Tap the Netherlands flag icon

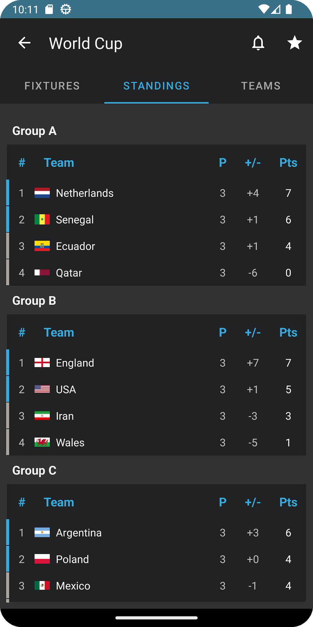tap(42, 193)
